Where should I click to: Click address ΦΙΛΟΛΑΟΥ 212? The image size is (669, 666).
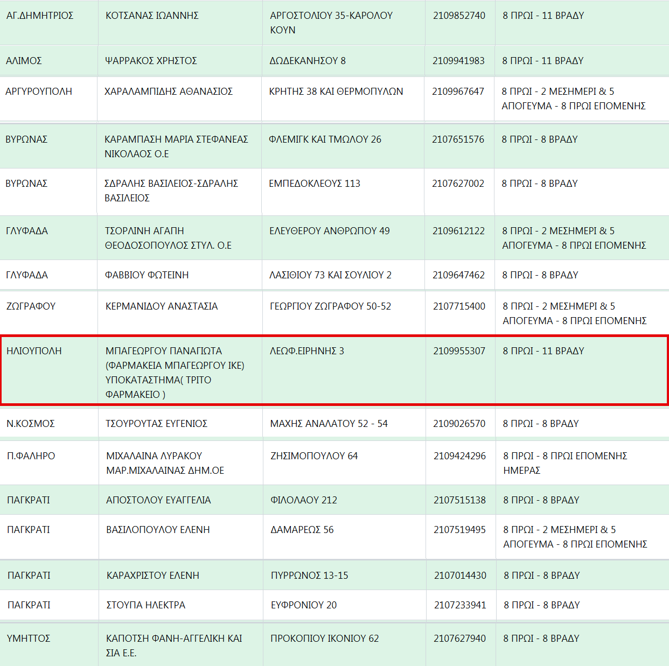click(304, 500)
